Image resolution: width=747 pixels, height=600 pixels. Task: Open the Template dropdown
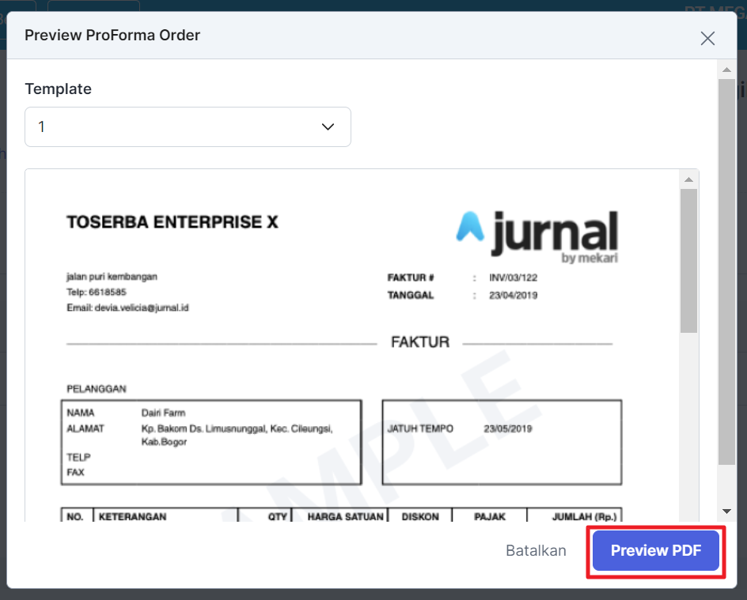click(x=188, y=126)
